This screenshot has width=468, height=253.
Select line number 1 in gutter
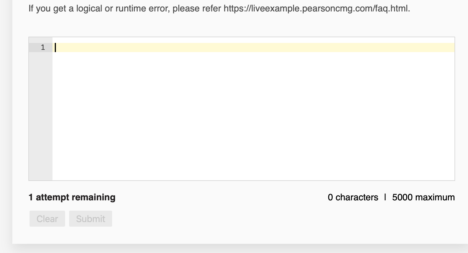43,48
